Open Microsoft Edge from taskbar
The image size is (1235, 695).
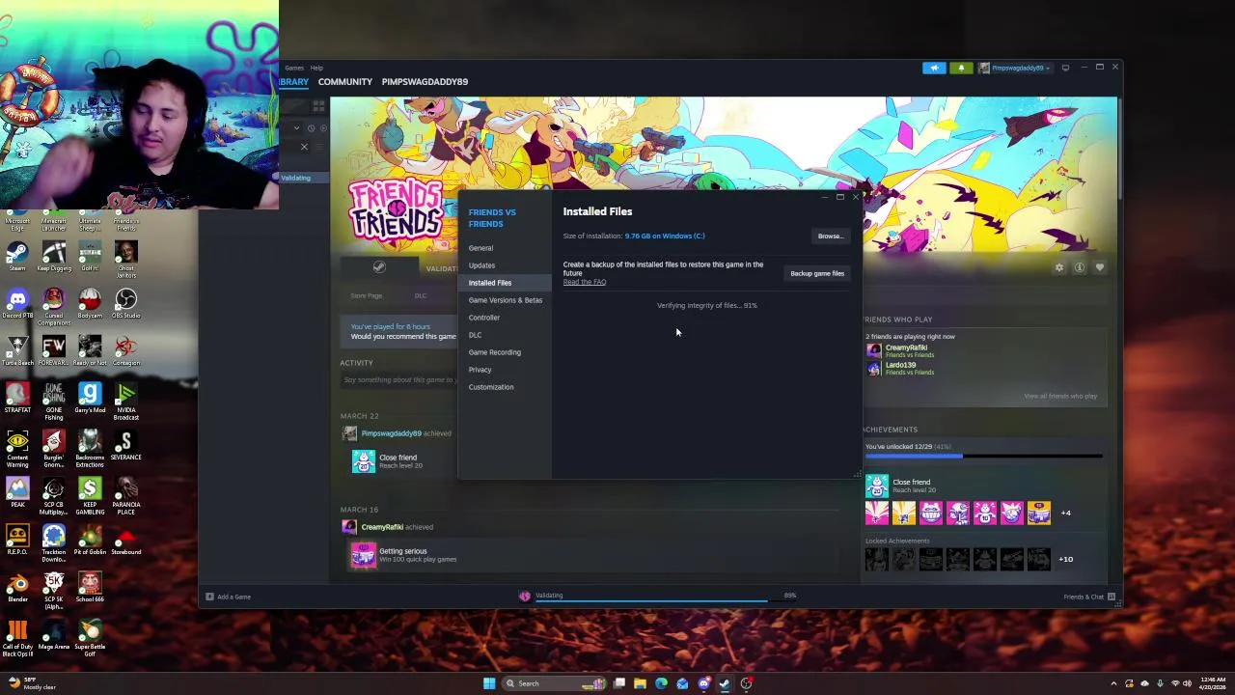tap(661, 683)
